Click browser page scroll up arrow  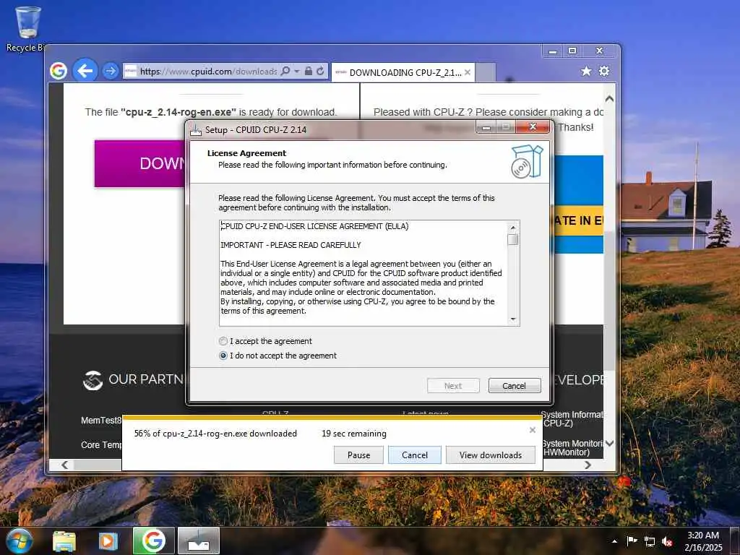(x=609, y=99)
